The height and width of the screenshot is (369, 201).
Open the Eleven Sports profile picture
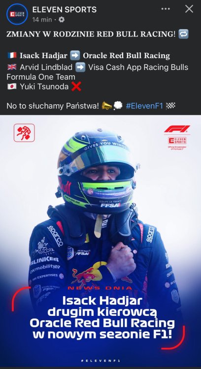tap(17, 14)
